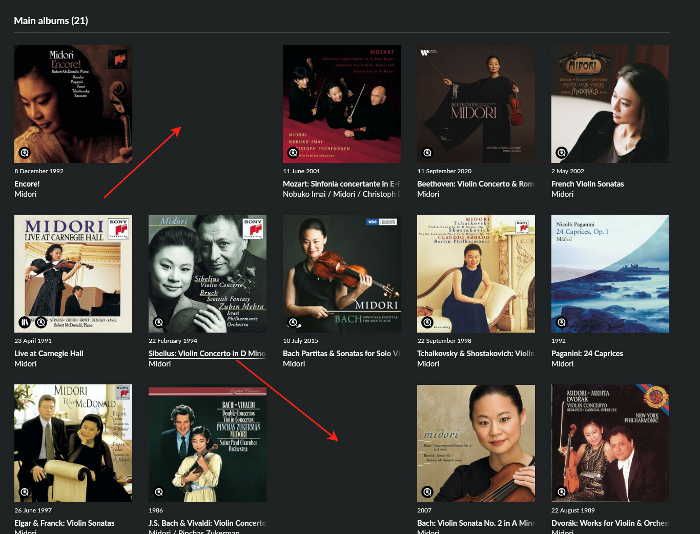
Task: Select artist Midori under Bach Partitas & Sonatas
Action: click(294, 364)
